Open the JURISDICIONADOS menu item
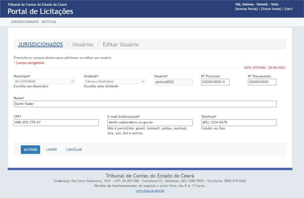This screenshot has width=304, height=198. [25, 22]
